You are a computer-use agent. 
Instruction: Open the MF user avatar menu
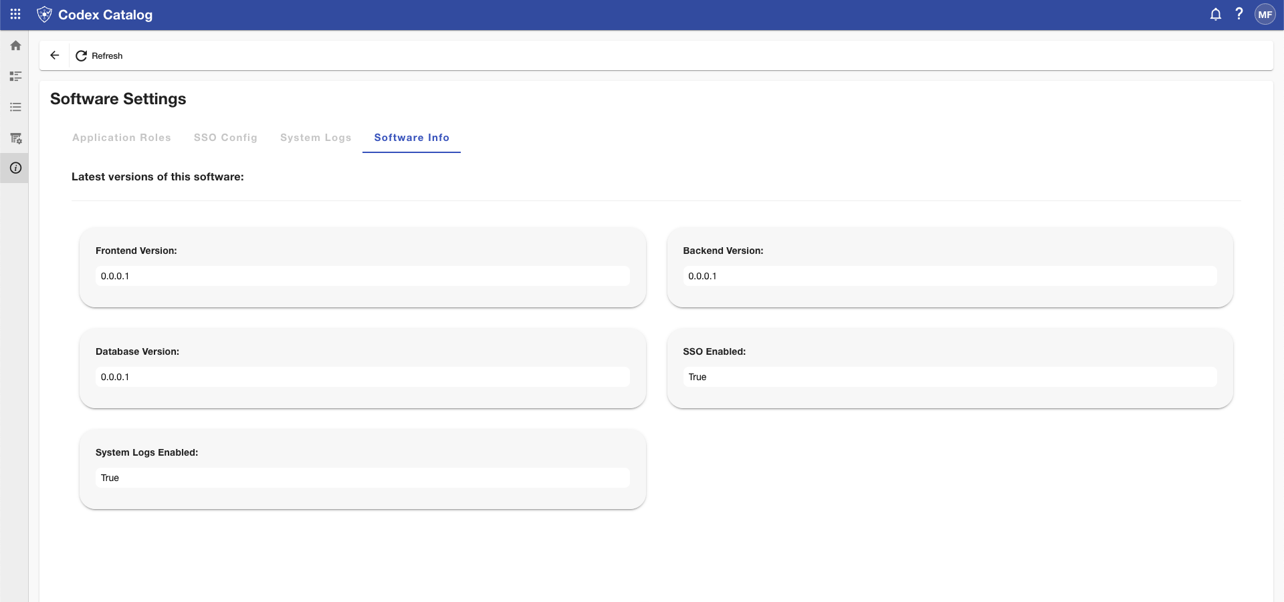pyautogui.click(x=1265, y=15)
